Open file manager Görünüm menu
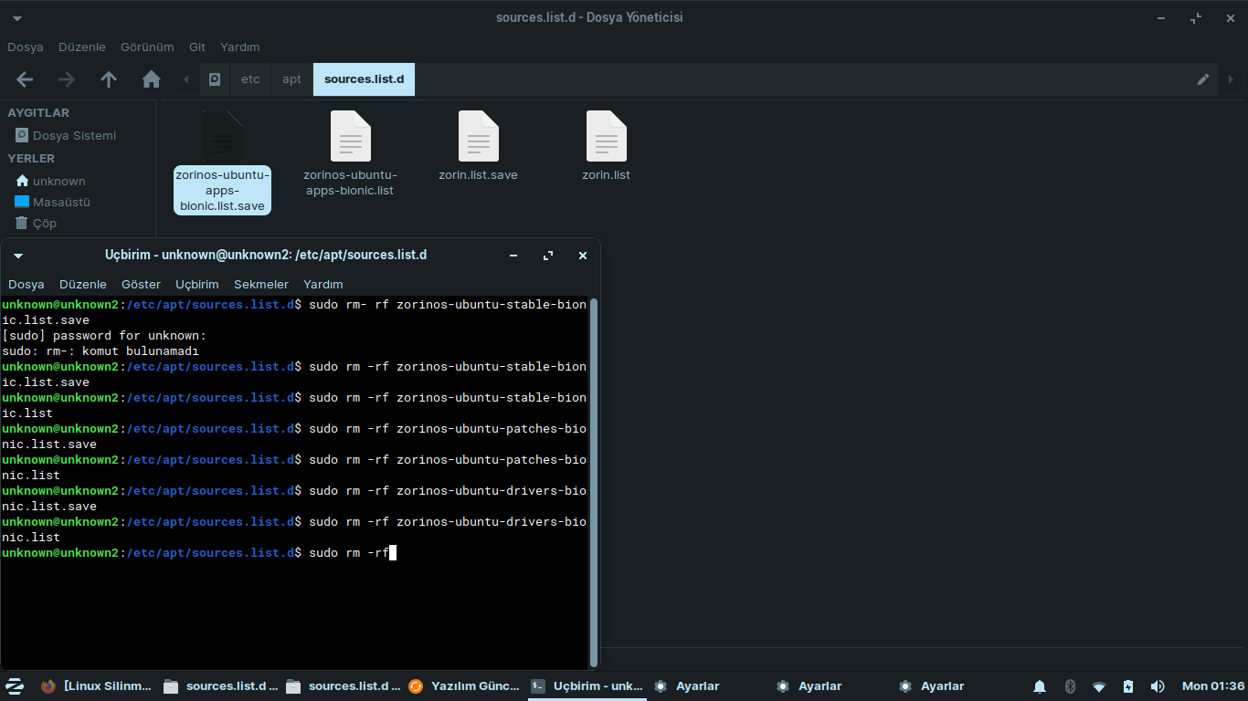The height and width of the screenshot is (701, 1248). pos(147,47)
